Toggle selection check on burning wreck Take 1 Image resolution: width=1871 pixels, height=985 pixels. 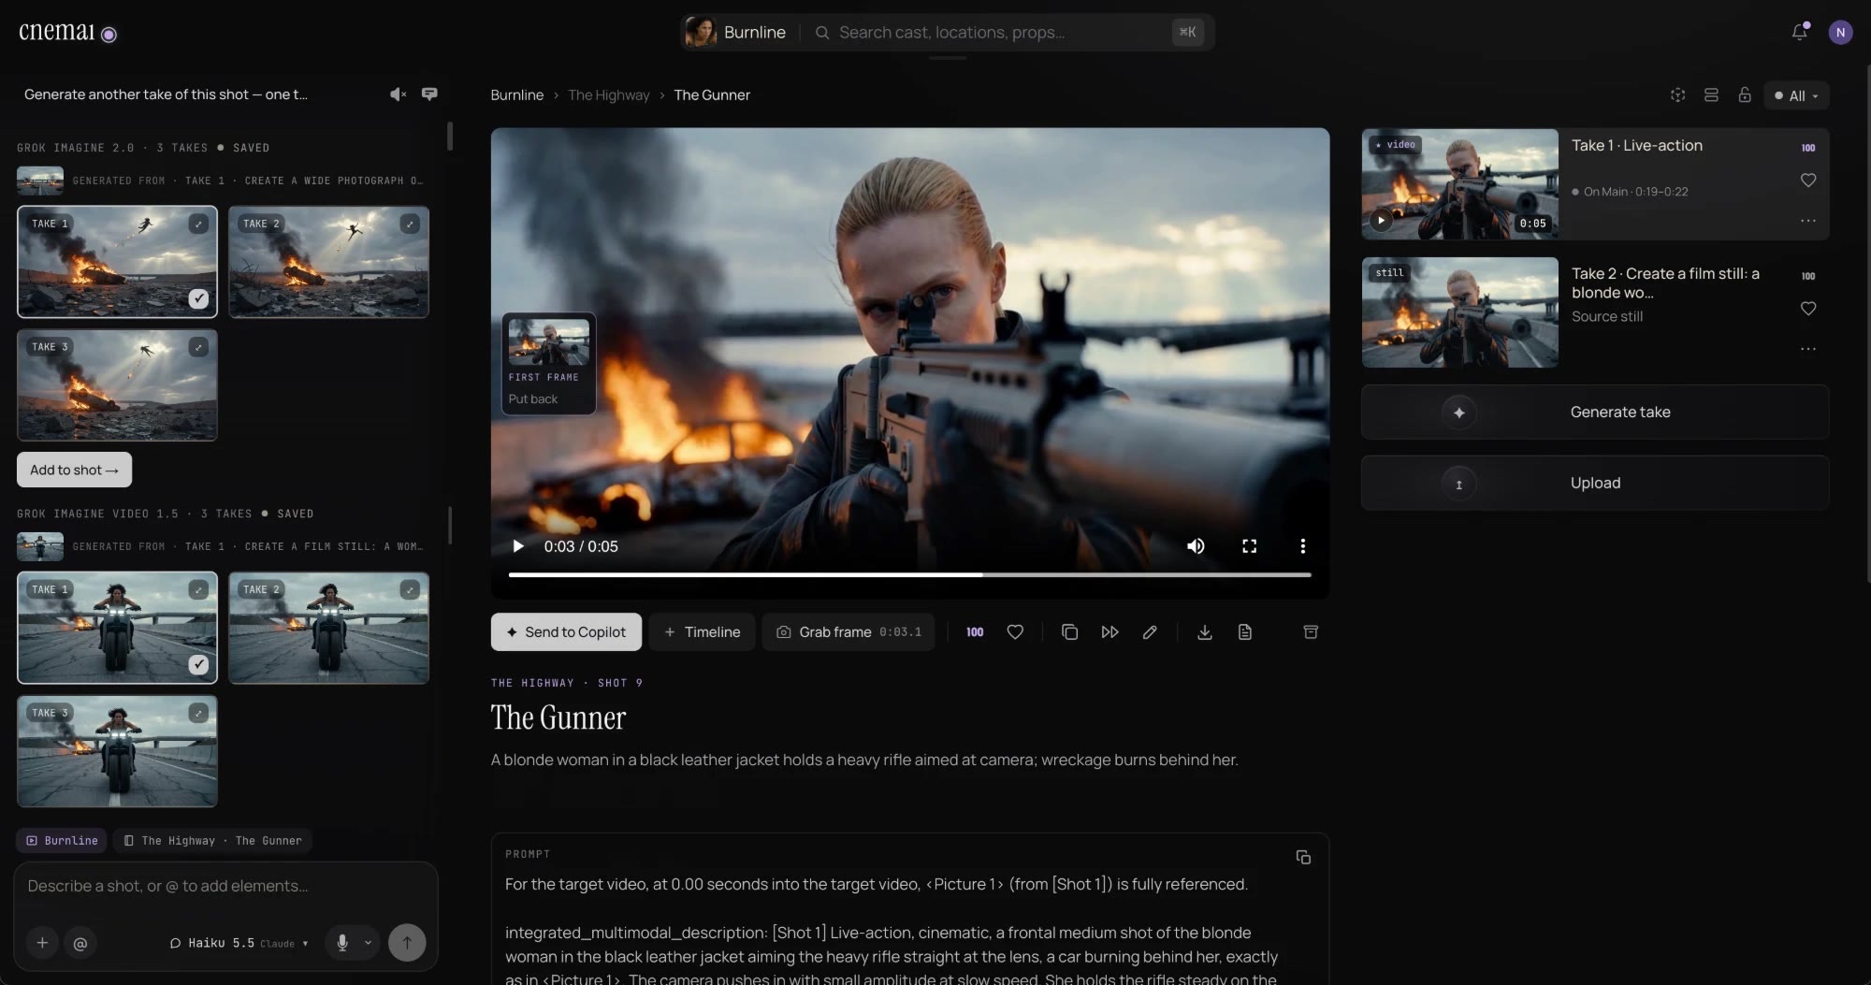coord(198,298)
